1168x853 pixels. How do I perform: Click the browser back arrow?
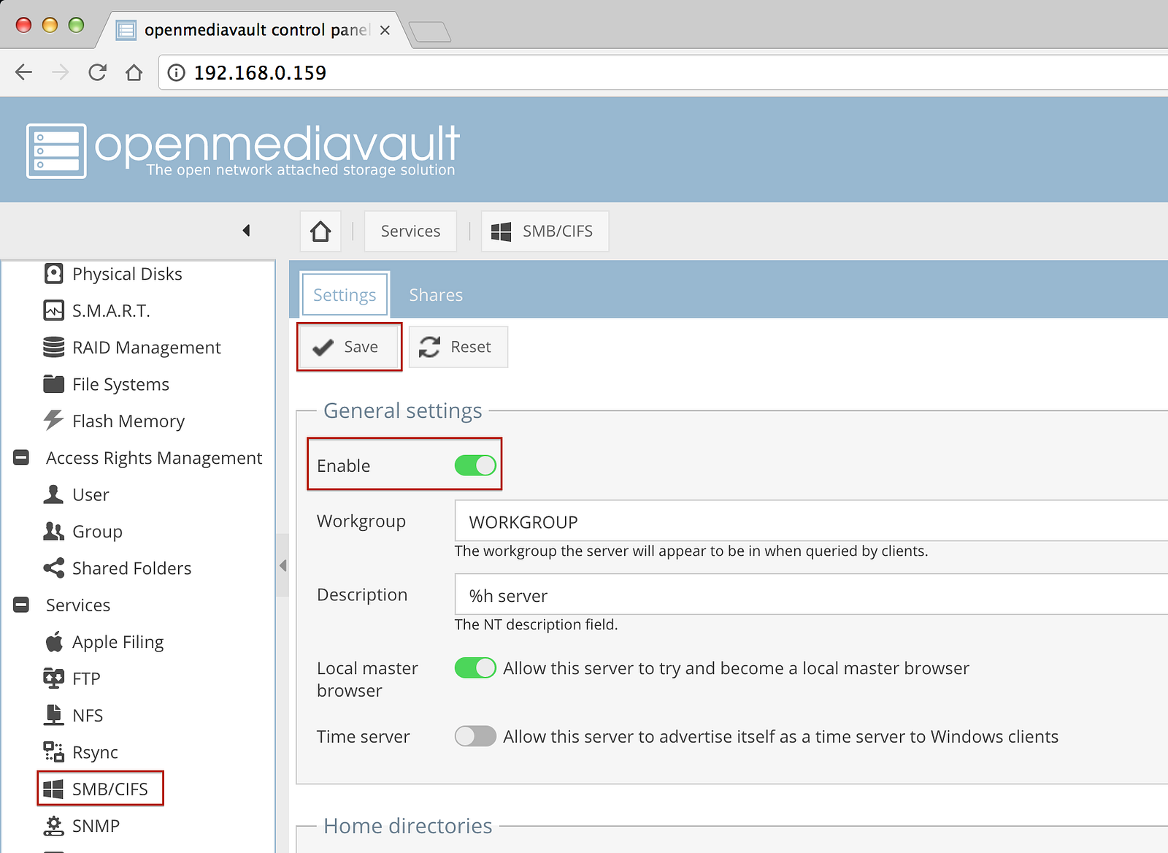click(x=24, y=72)
